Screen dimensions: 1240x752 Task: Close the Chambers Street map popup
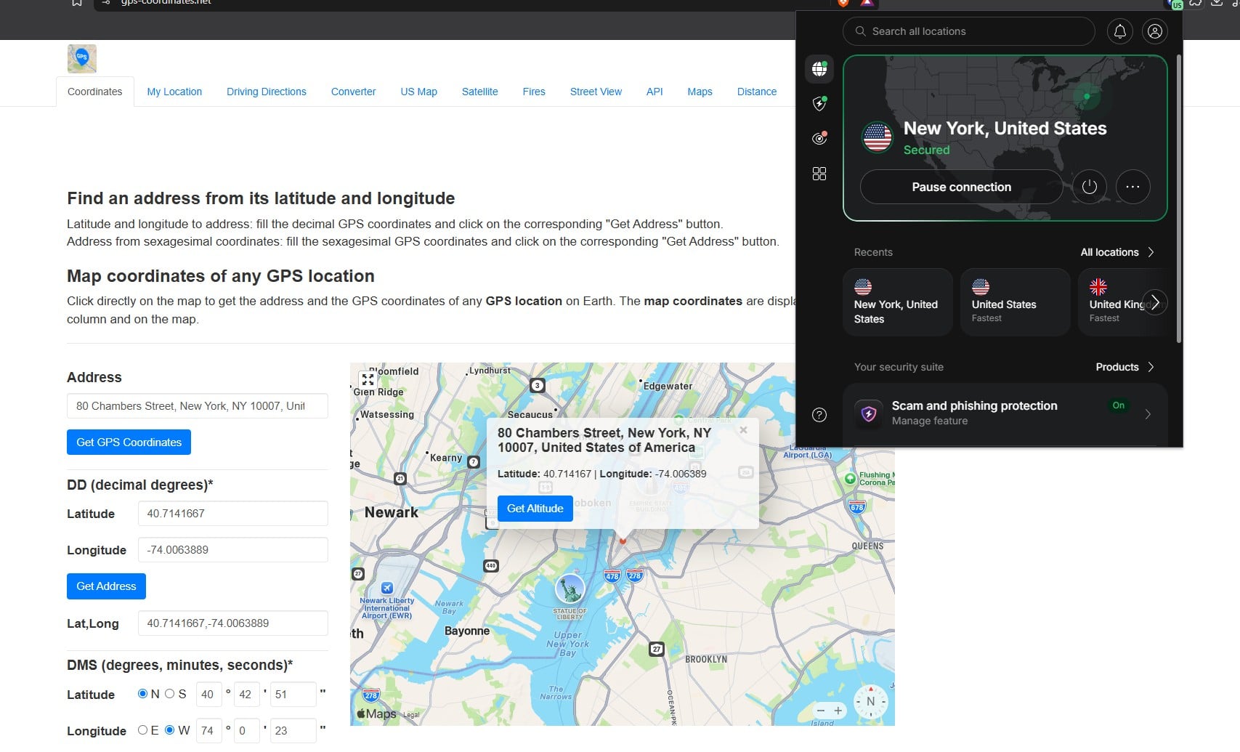(743, 430)
